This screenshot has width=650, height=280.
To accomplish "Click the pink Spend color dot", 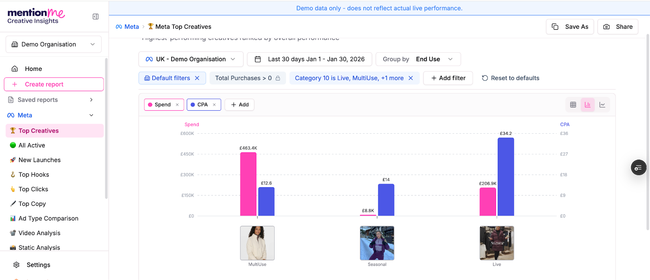I will 150,105.
